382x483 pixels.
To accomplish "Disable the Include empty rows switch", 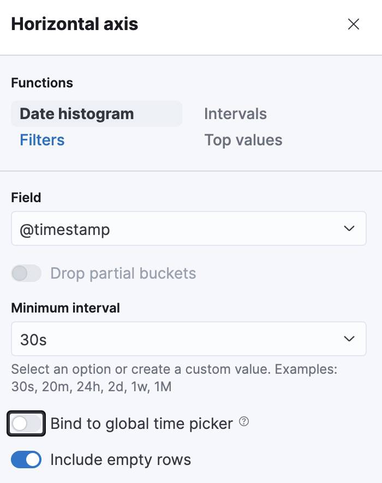I will (x=26, y=460).
